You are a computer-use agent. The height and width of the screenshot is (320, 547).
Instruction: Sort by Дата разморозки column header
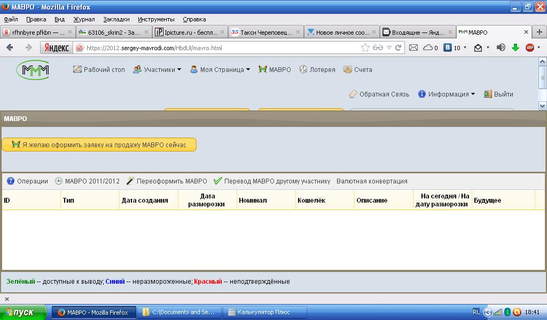point(207,200)
